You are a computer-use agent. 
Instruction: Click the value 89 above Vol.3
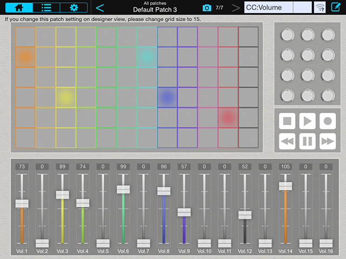[x=63, y=167]
